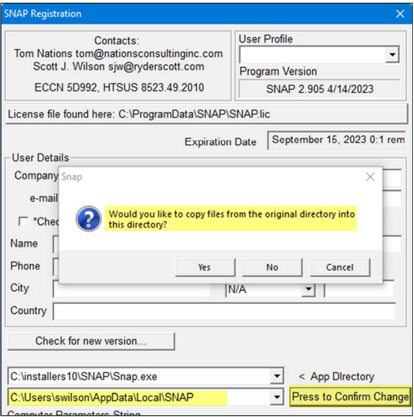Click the blue question mark icon
This screenshot has width=414, height=417.
tap(88, 220)
